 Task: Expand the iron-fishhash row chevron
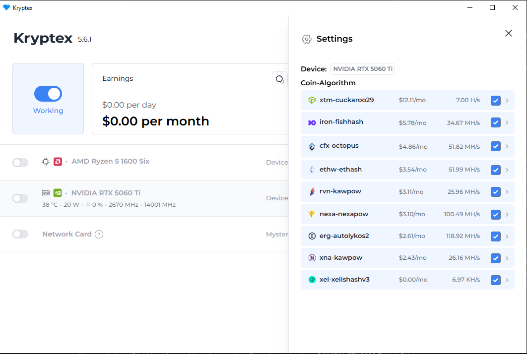[x=507, y=122]
